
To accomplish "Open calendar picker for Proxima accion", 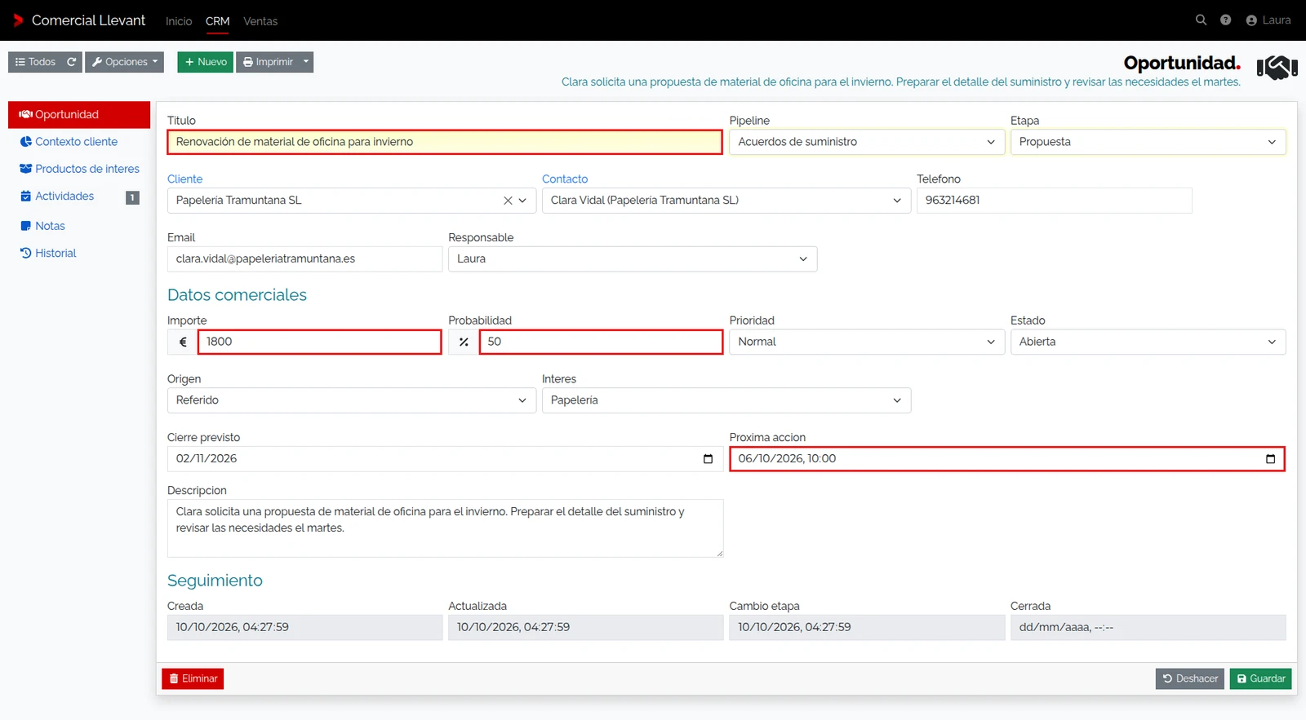I will [x=1270, y=459].
